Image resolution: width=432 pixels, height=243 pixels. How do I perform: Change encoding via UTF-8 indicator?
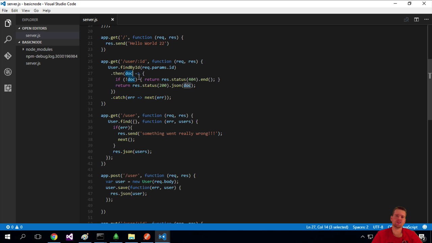pyautogui.click(x=378, y=227)
